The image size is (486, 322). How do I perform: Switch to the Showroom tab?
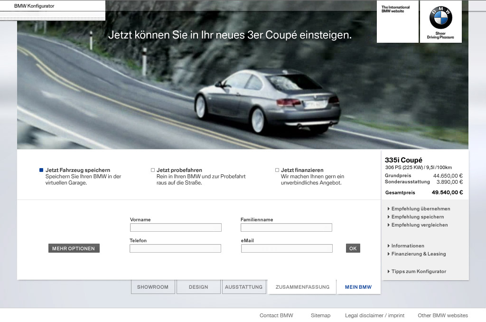(153, 287)
